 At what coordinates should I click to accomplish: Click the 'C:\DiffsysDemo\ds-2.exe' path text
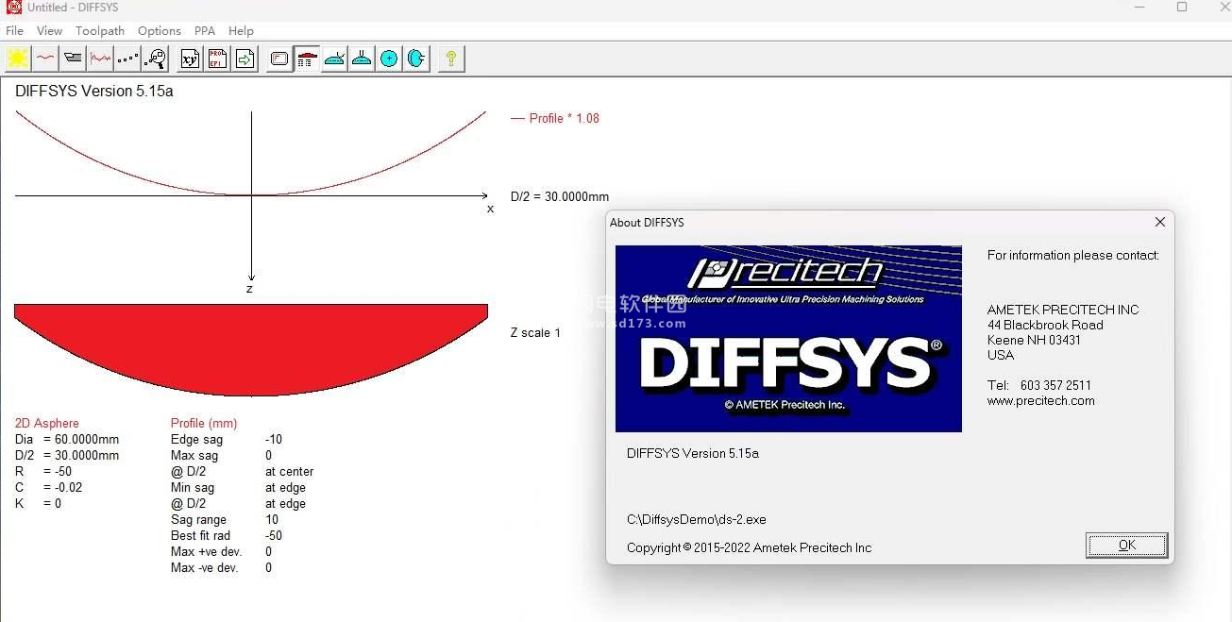[x=697, y=520]
